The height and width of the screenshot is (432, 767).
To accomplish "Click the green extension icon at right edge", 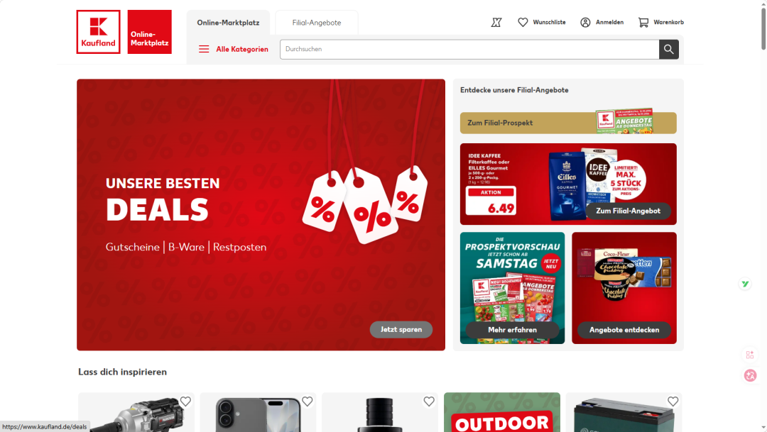I will coord(745,284).
